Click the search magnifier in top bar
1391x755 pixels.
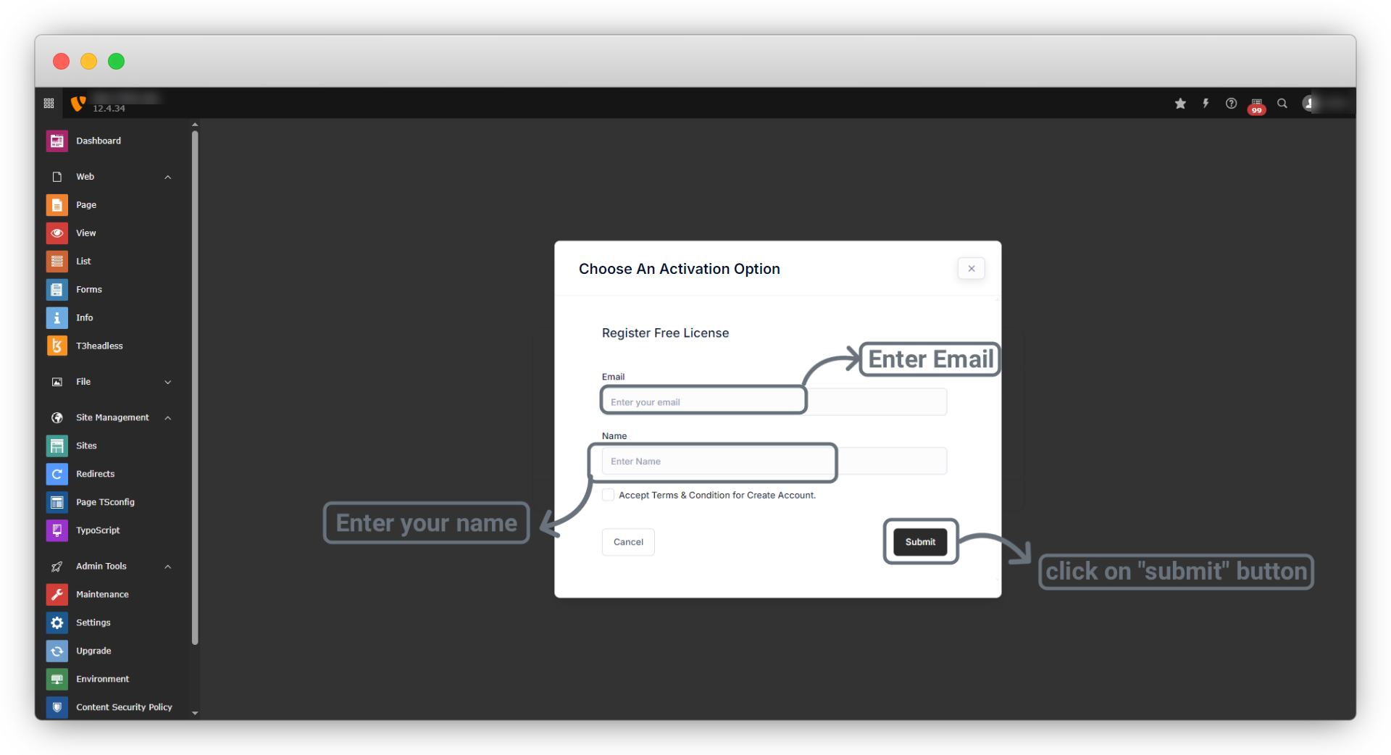[x=1282, y=104]
